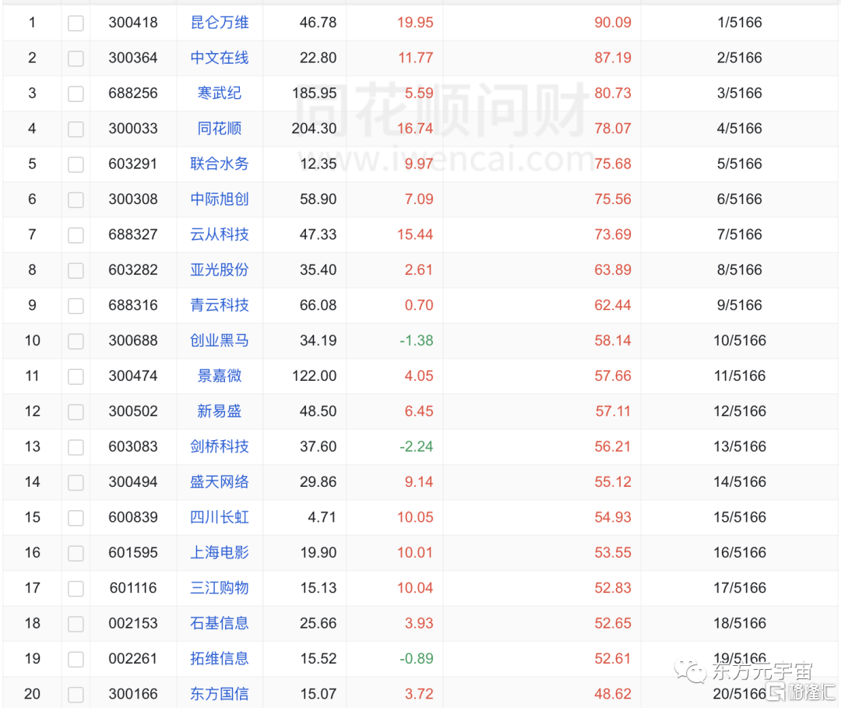Click the ranking cell 14/5166
The image size is (841, 708).
(x=740, y=483)
